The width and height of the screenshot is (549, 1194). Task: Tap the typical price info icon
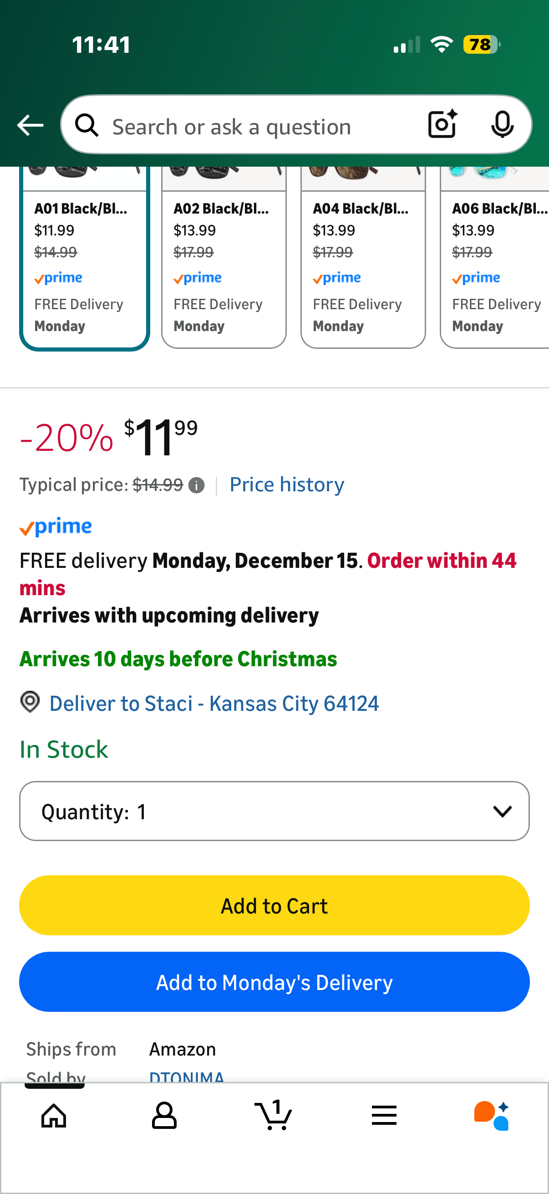coord(197,485)
